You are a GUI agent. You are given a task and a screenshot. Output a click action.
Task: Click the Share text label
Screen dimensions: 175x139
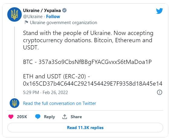pos(76,117)
